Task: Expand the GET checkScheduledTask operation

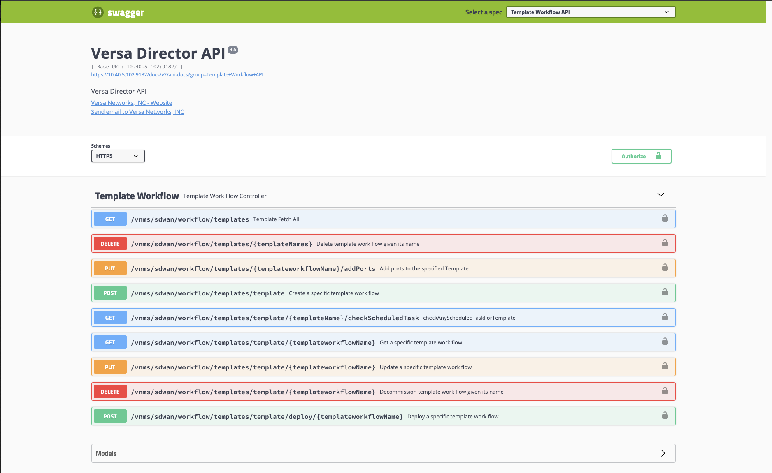Action: [x=383, y=318]
